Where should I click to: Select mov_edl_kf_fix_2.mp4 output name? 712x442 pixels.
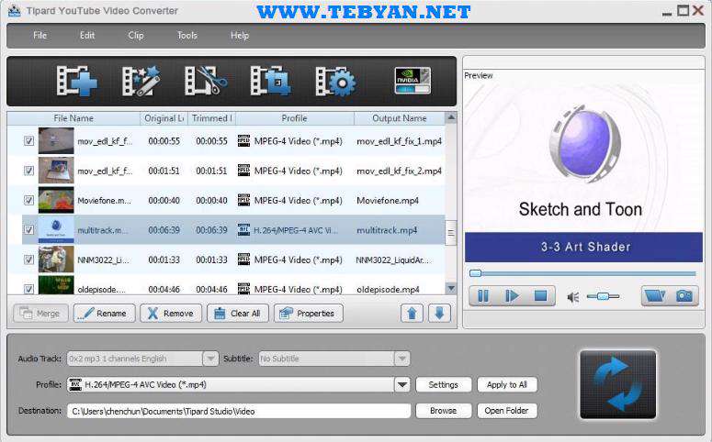coord(399,171)
